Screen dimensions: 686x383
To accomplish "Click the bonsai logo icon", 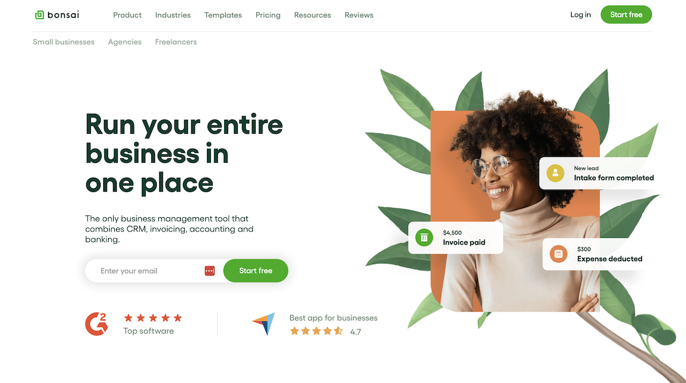I will click(x=39, y=15).
